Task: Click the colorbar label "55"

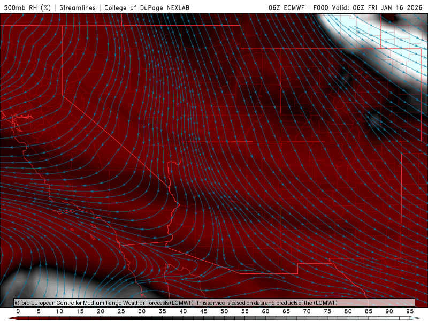Action: click(245, 311)
